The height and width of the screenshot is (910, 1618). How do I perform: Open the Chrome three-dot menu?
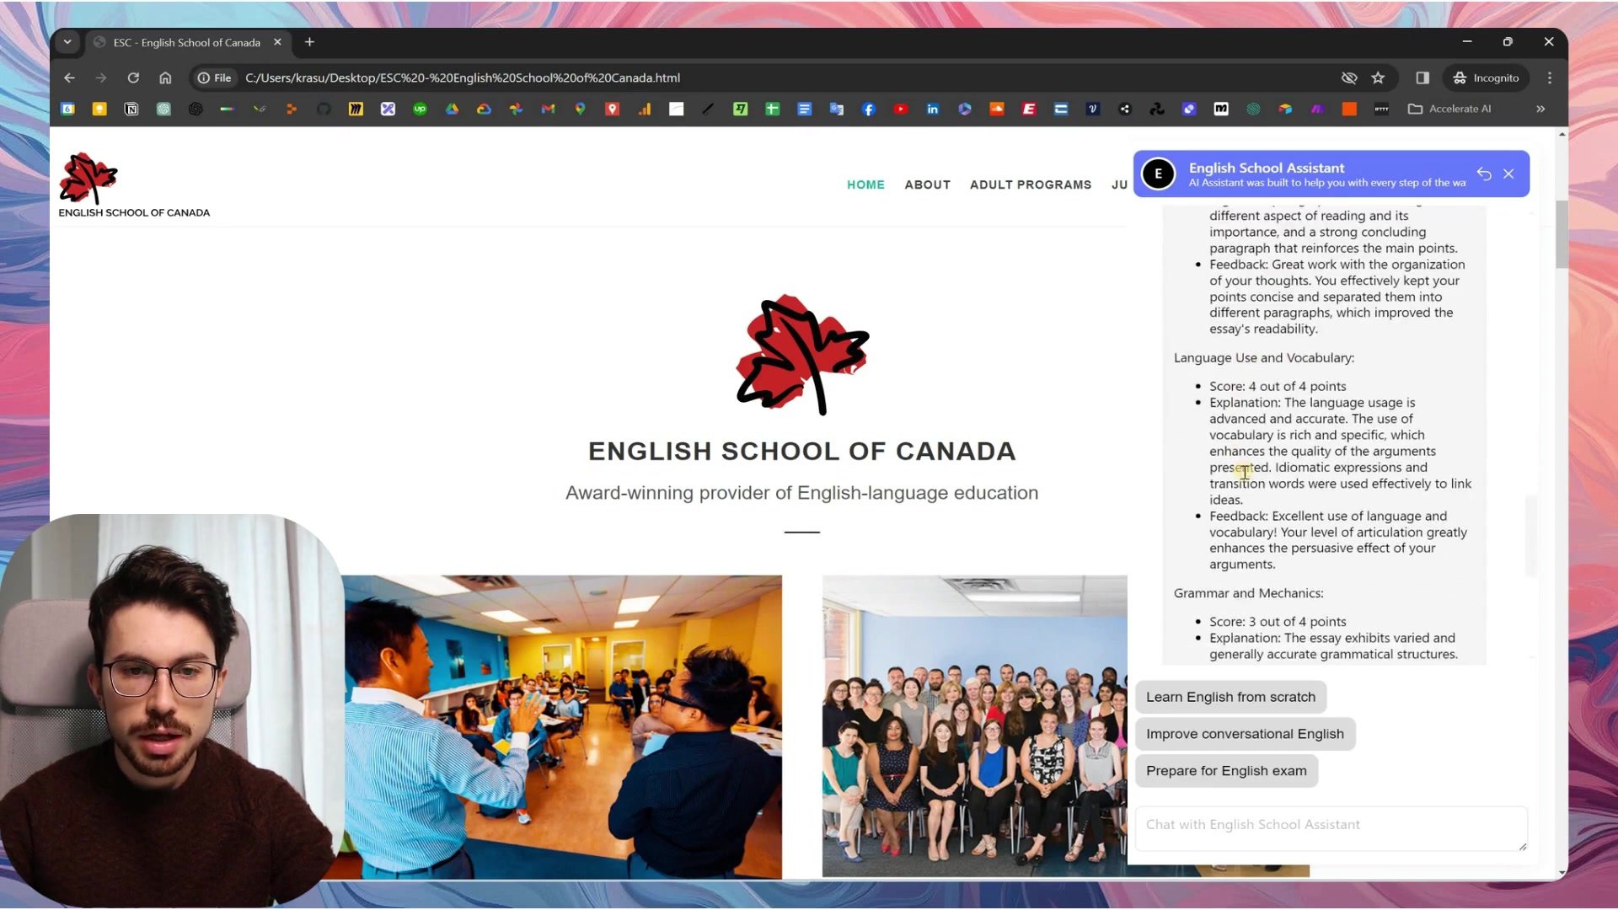coord(1550,78)
